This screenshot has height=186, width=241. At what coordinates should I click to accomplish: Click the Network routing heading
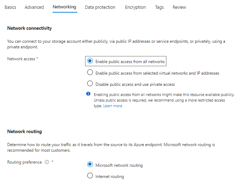[x=25, y=132]
